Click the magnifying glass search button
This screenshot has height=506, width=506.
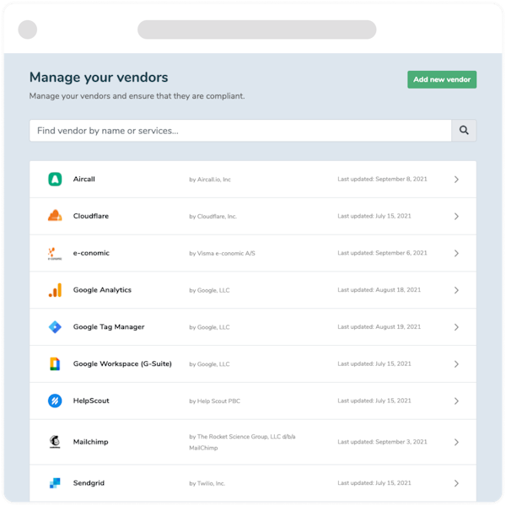464,131
